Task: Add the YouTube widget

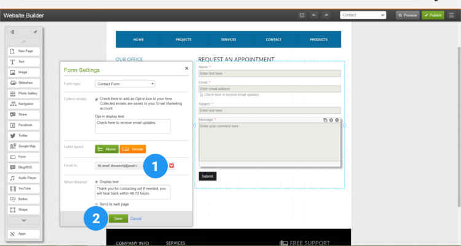Action: (24, 189)
